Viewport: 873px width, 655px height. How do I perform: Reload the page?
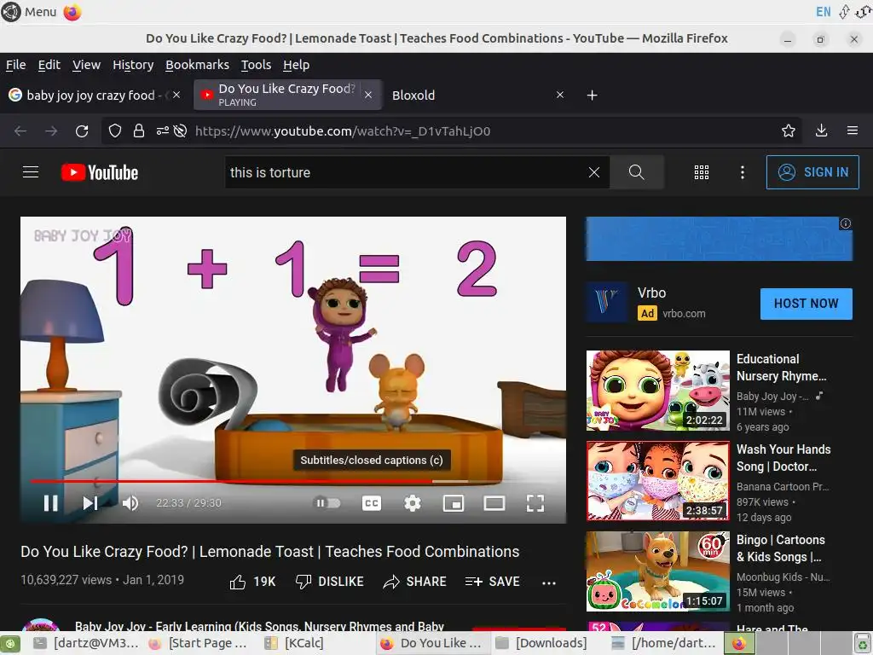[x=82, y=130]
